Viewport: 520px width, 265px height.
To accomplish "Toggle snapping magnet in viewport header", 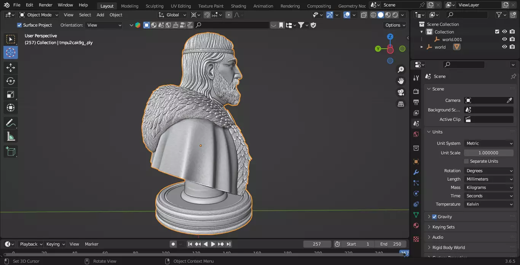I will [x=207, y=15].
